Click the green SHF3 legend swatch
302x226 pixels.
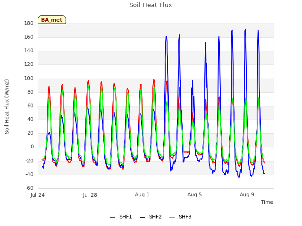click(172, 218)
